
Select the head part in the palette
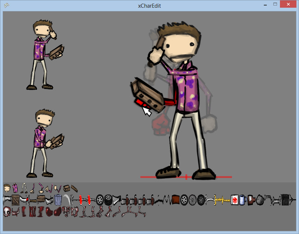7,188
